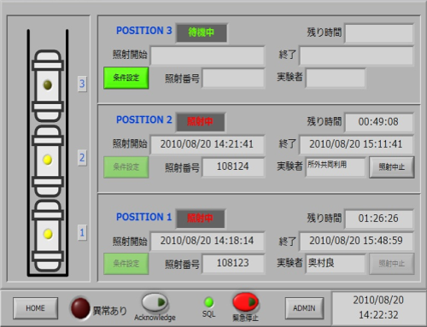Toggle the Acknowledge switch
Viewport: 427px width, 327px height.
pos(155,302)
